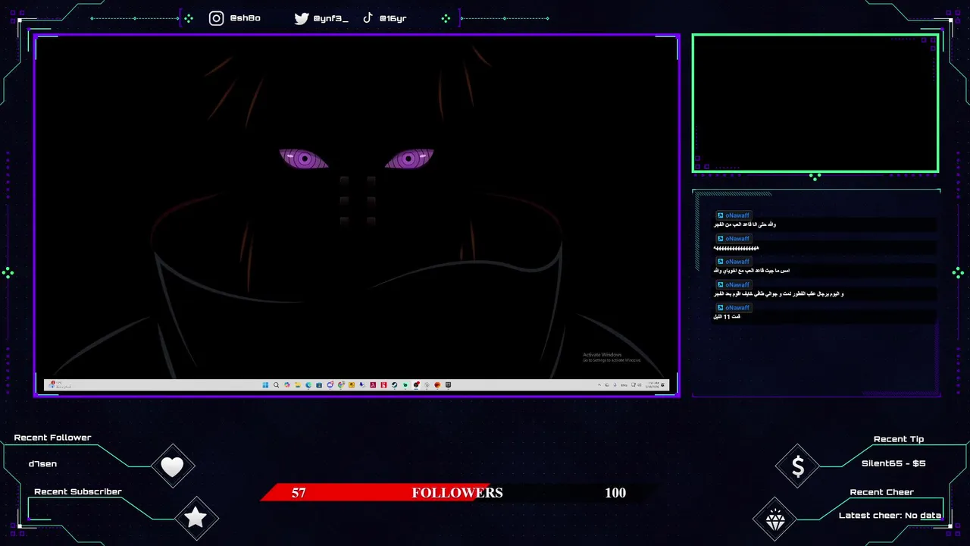This screenshot has width=970, height=546.
Task: Click Latest cheer: No data text
Action: [x=890, y=516]
